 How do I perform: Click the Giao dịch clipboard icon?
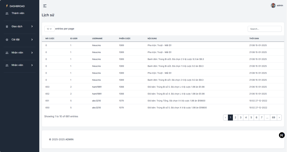7,26
